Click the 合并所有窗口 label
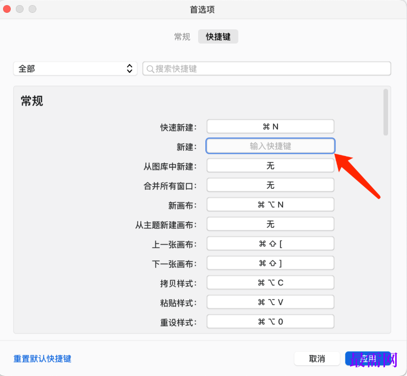Screen dimensions: 407x376 pyautogui.click(x=170, y=186)
